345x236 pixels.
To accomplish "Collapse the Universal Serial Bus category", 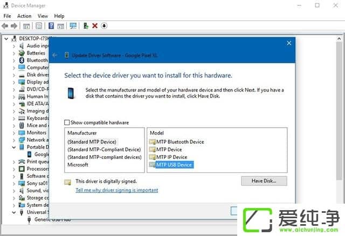I will point(14,212).
